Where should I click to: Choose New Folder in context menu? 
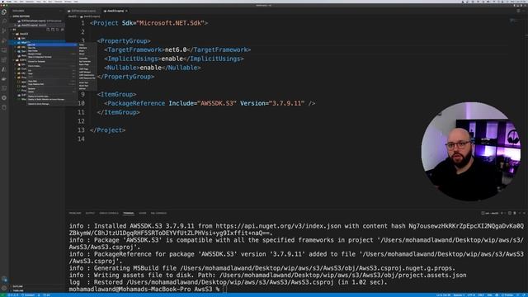click(51, 51)
